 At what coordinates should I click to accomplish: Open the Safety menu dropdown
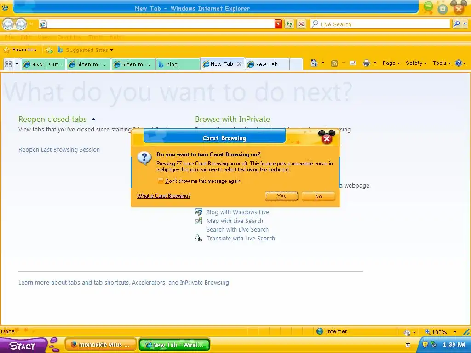pos(416,63)
